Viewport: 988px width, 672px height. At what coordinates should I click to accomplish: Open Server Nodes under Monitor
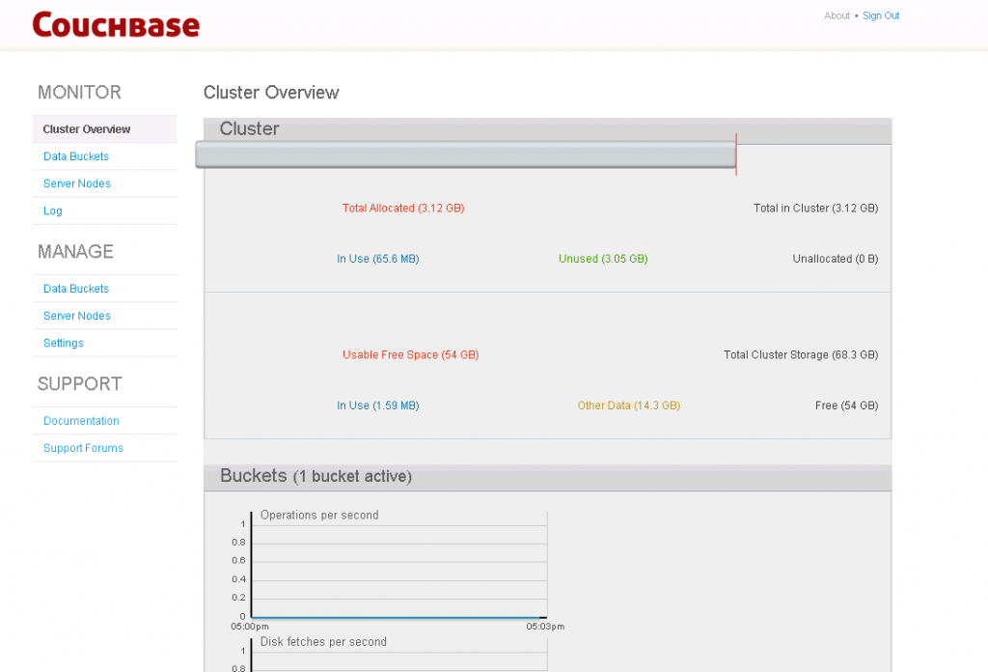tap(77, 183)
